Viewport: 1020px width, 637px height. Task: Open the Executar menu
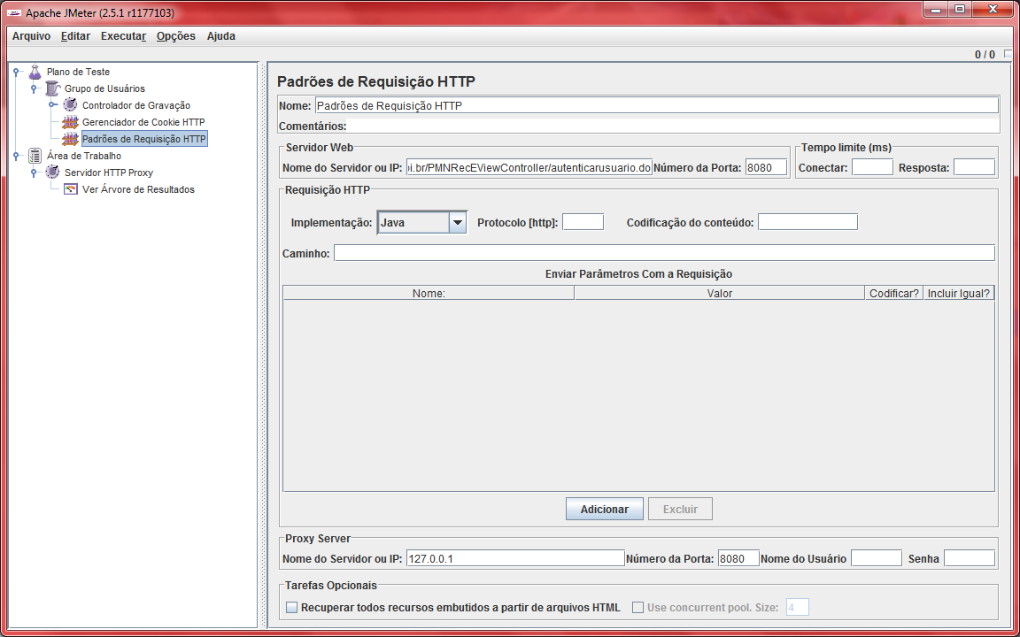(x=124, y=36)
